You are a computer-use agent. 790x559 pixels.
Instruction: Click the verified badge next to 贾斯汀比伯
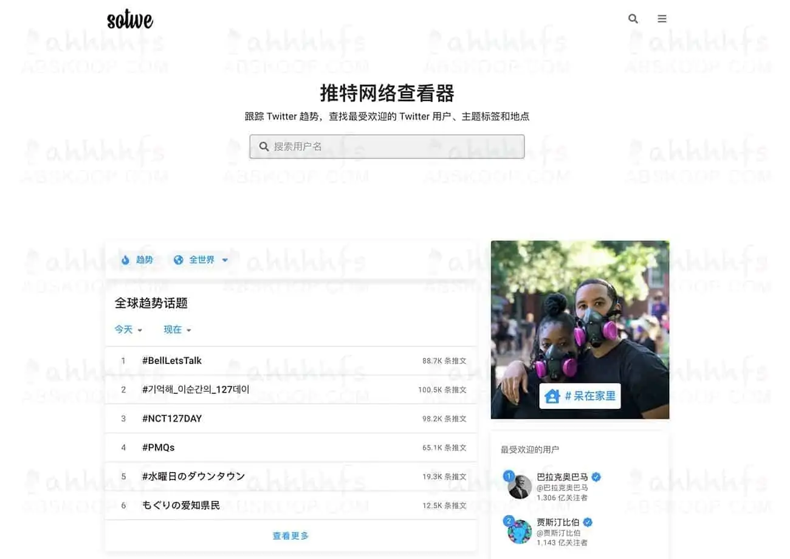[x=586, y=522]
